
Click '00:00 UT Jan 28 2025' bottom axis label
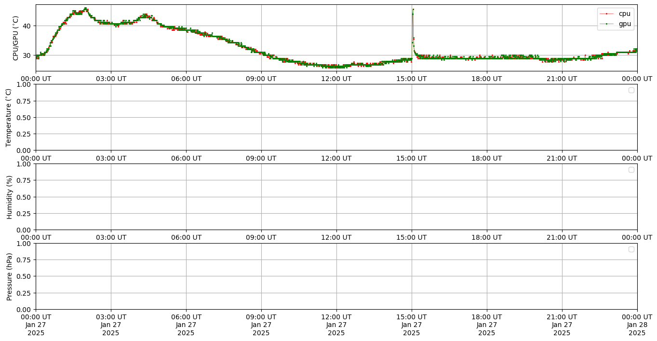(x=637, y=325)
